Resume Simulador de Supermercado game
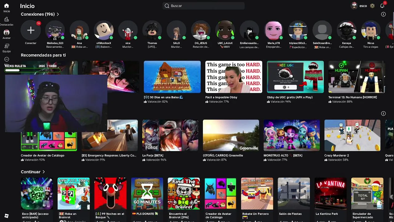Image resolution: width=394 pixels, height=222 pixels. [367, 194]
